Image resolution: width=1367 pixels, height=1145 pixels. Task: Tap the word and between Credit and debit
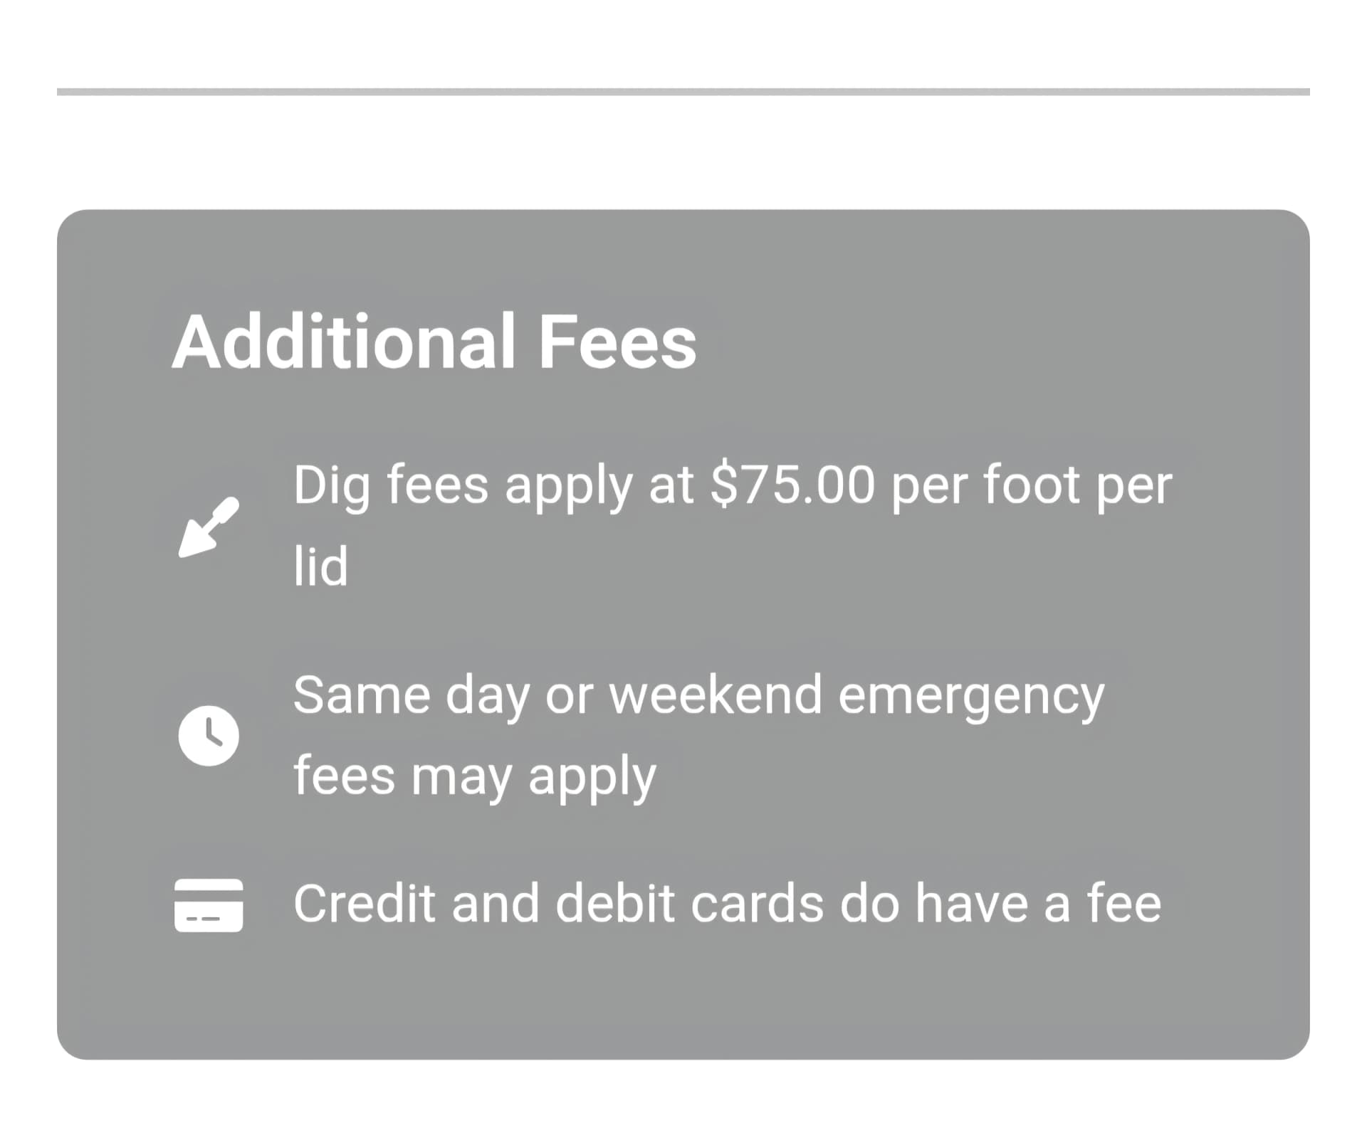496,904
